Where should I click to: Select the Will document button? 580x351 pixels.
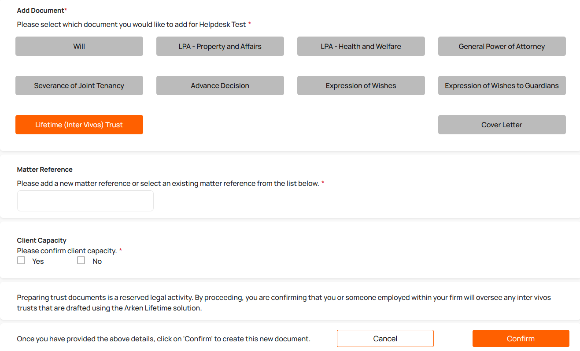[79, 46]
